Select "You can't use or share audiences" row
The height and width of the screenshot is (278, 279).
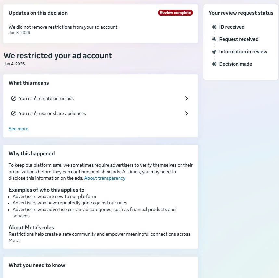pyautogui.click(x=100, y=113)
